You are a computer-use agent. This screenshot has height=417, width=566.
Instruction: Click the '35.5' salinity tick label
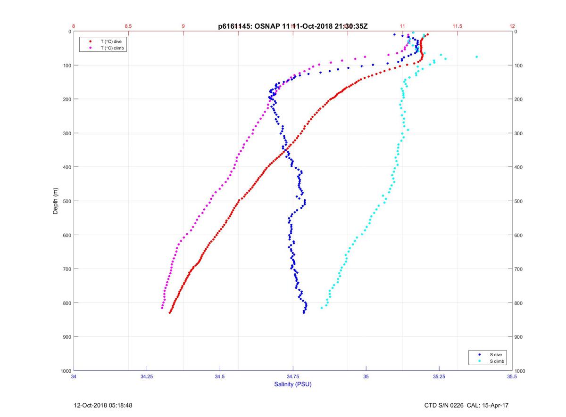[512, 376]
